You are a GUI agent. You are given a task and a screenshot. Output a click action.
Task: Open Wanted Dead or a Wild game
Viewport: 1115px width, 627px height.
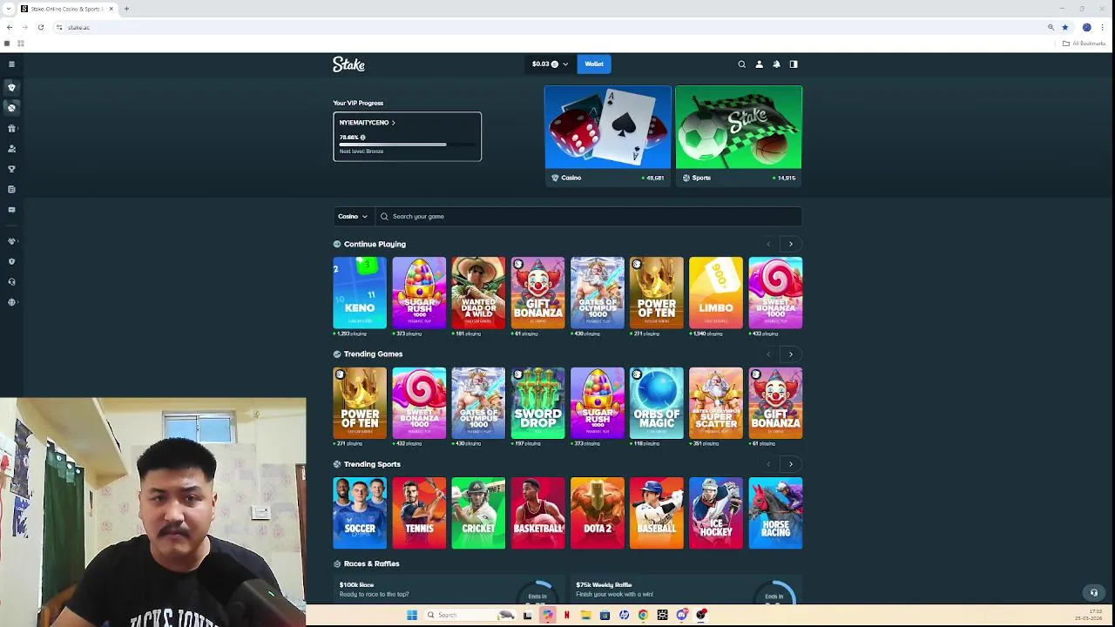(x=478, y=293)
